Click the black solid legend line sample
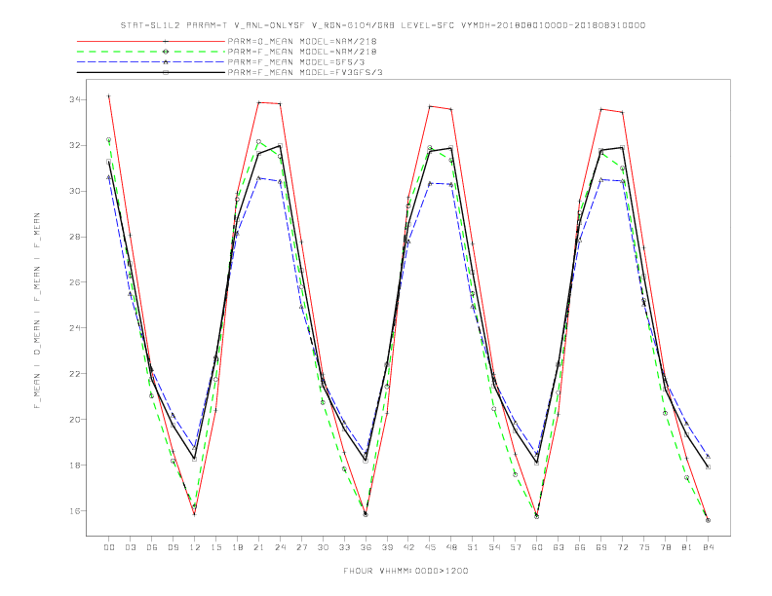772x596 pixels. coord(151,72)
